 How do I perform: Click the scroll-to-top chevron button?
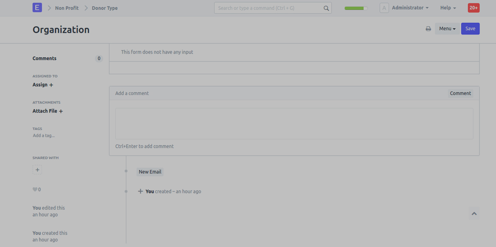[474, 213]
